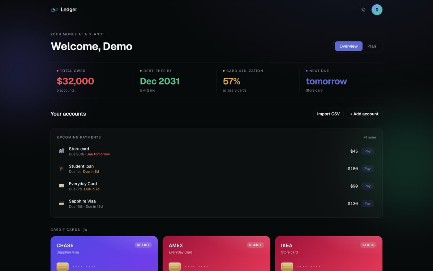Click the $32,000 total owed value

pos(75,81)
